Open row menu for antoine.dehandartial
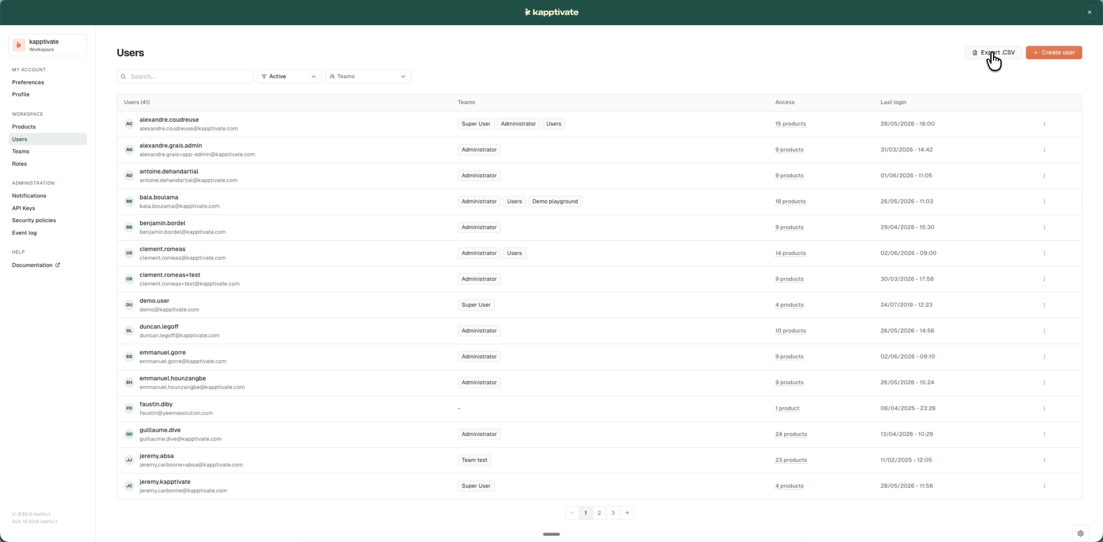Image resolution: width=1103 pixels, height=542 pixels. pos(1044,176)
